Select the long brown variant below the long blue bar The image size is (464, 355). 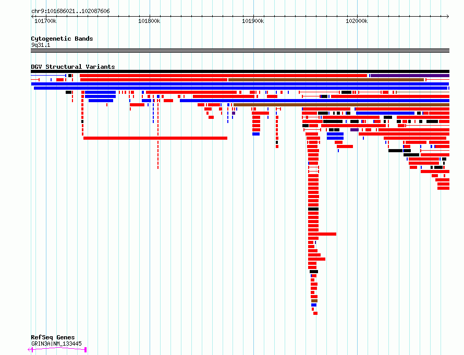341,105
